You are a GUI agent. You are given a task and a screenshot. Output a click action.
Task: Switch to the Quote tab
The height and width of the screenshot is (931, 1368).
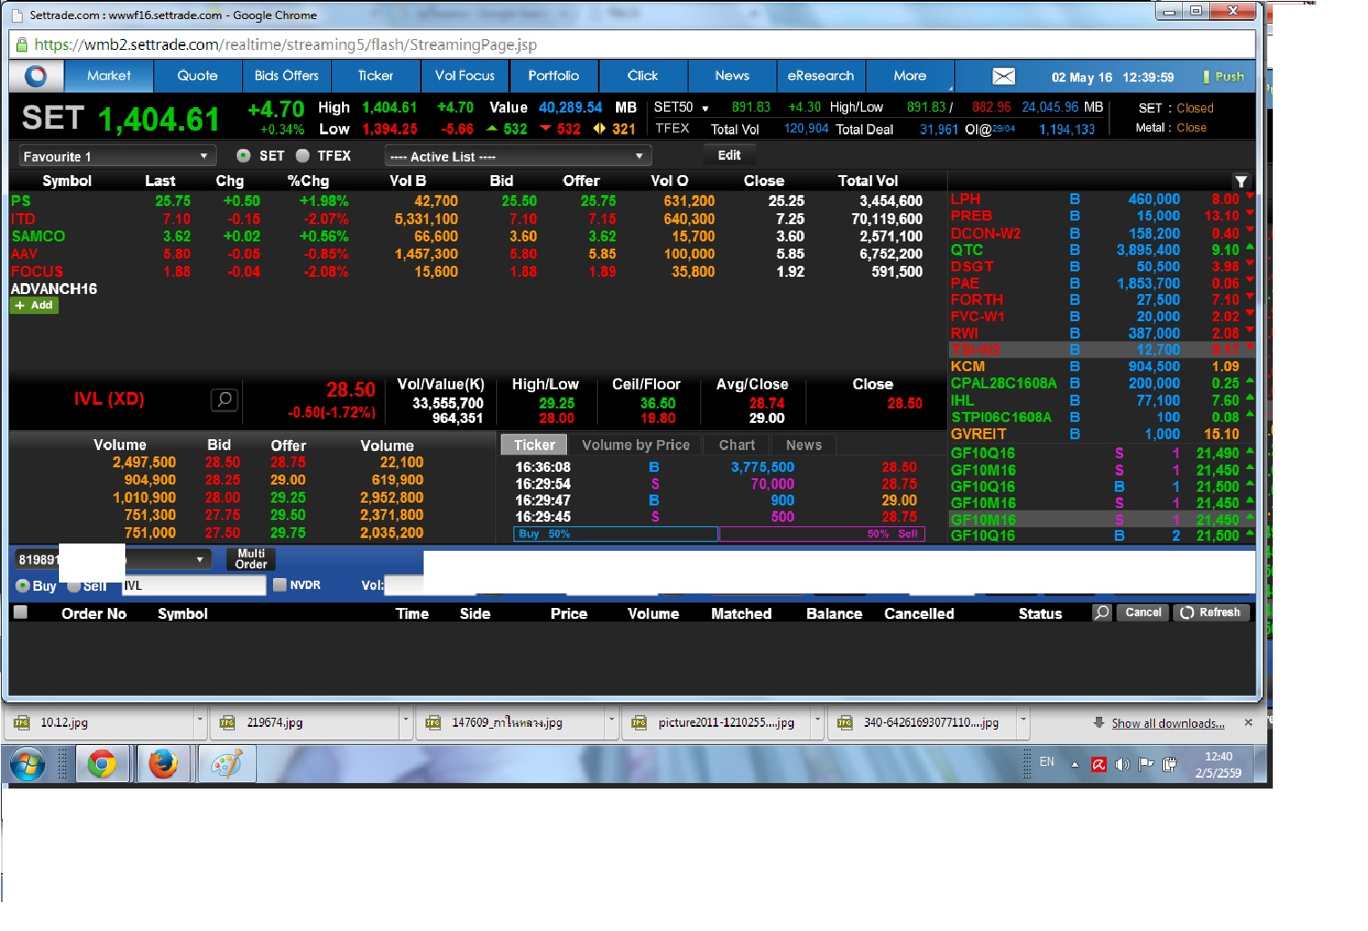pos(198,76)
